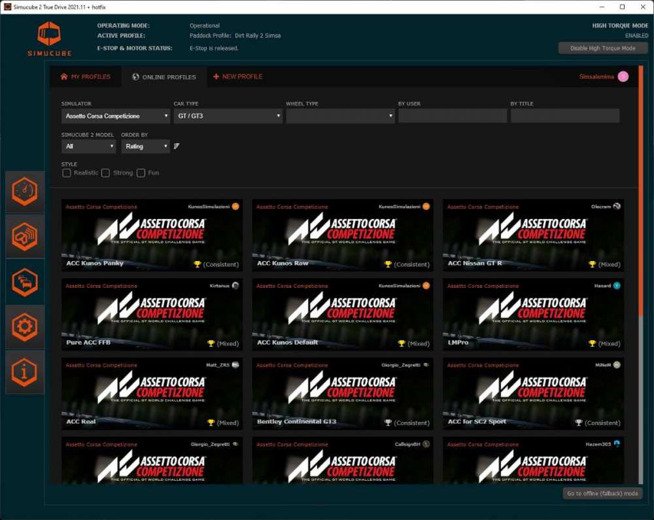Click the avatar on ACC Kunos Raw card
This screenshot has width=654, height=520.
click(426, 207)
